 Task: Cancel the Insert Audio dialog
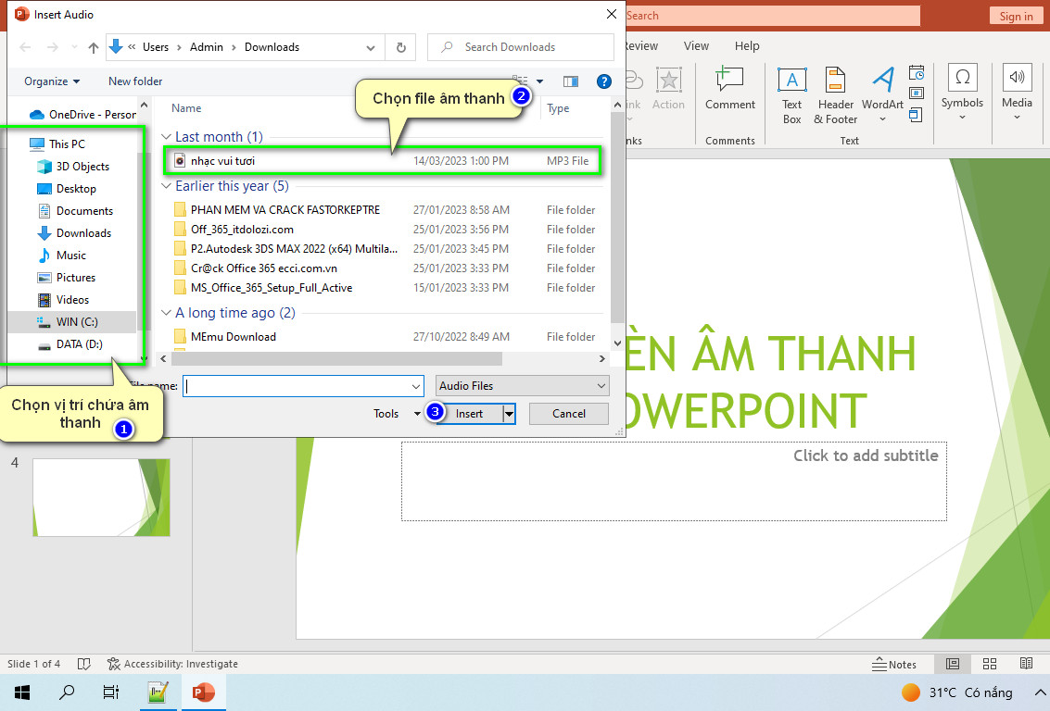(x=568, y=414)
